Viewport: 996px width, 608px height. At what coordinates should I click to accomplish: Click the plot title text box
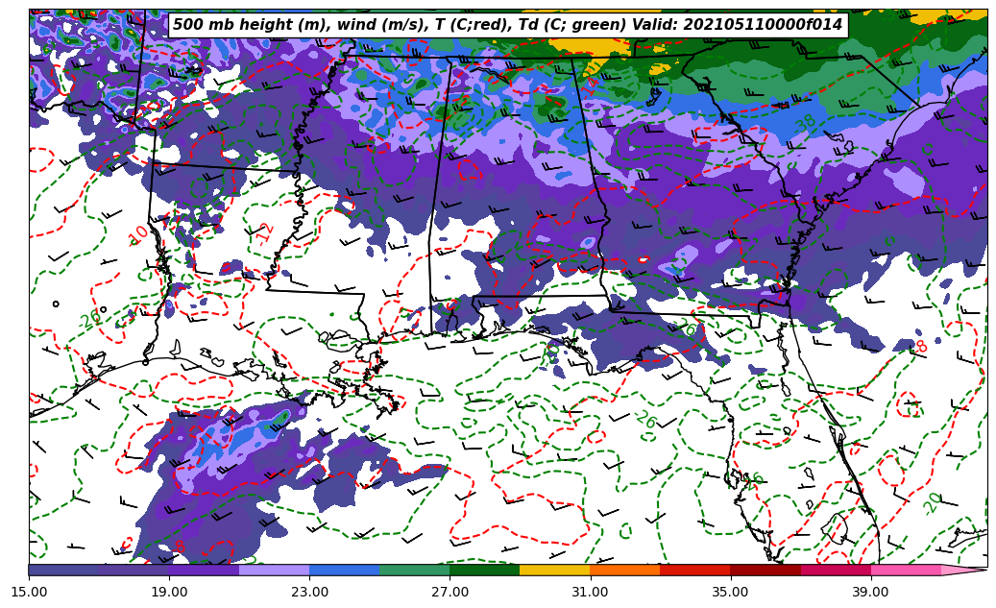[x=507, y=25]
